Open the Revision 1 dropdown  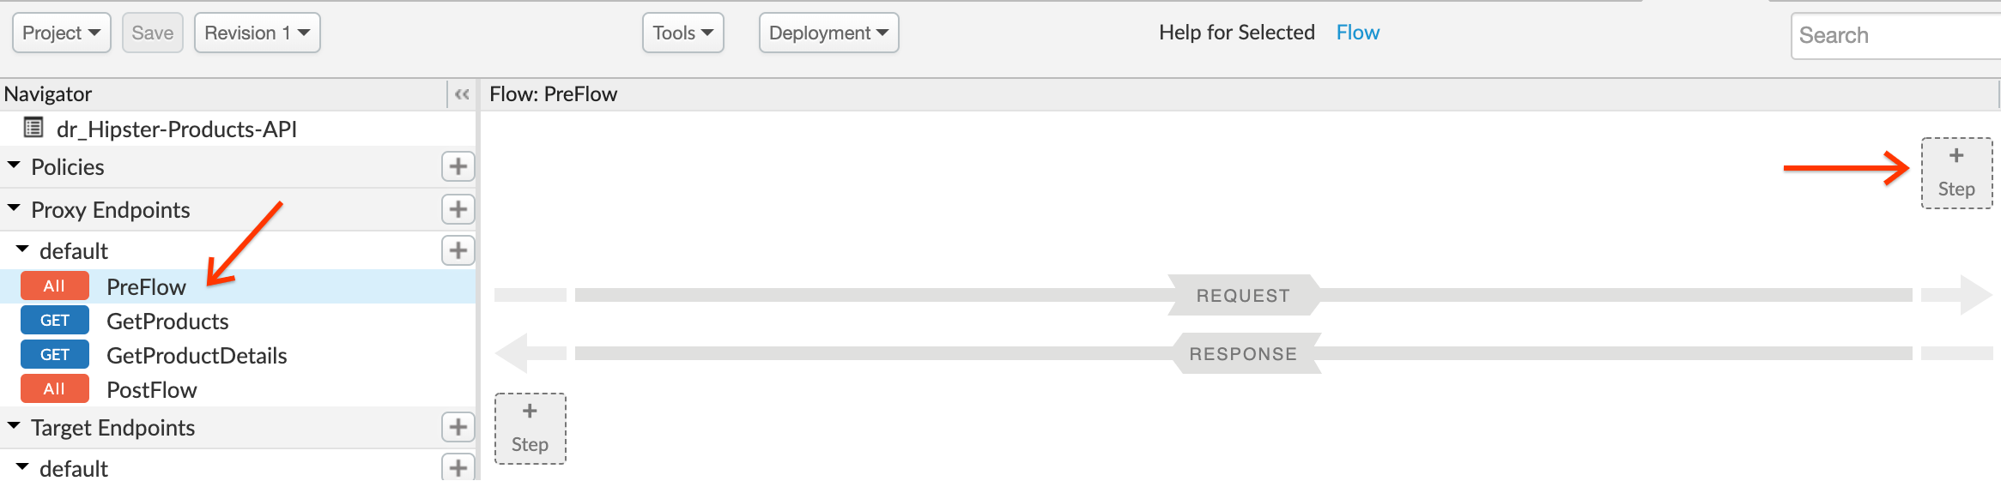pos(258,33)
